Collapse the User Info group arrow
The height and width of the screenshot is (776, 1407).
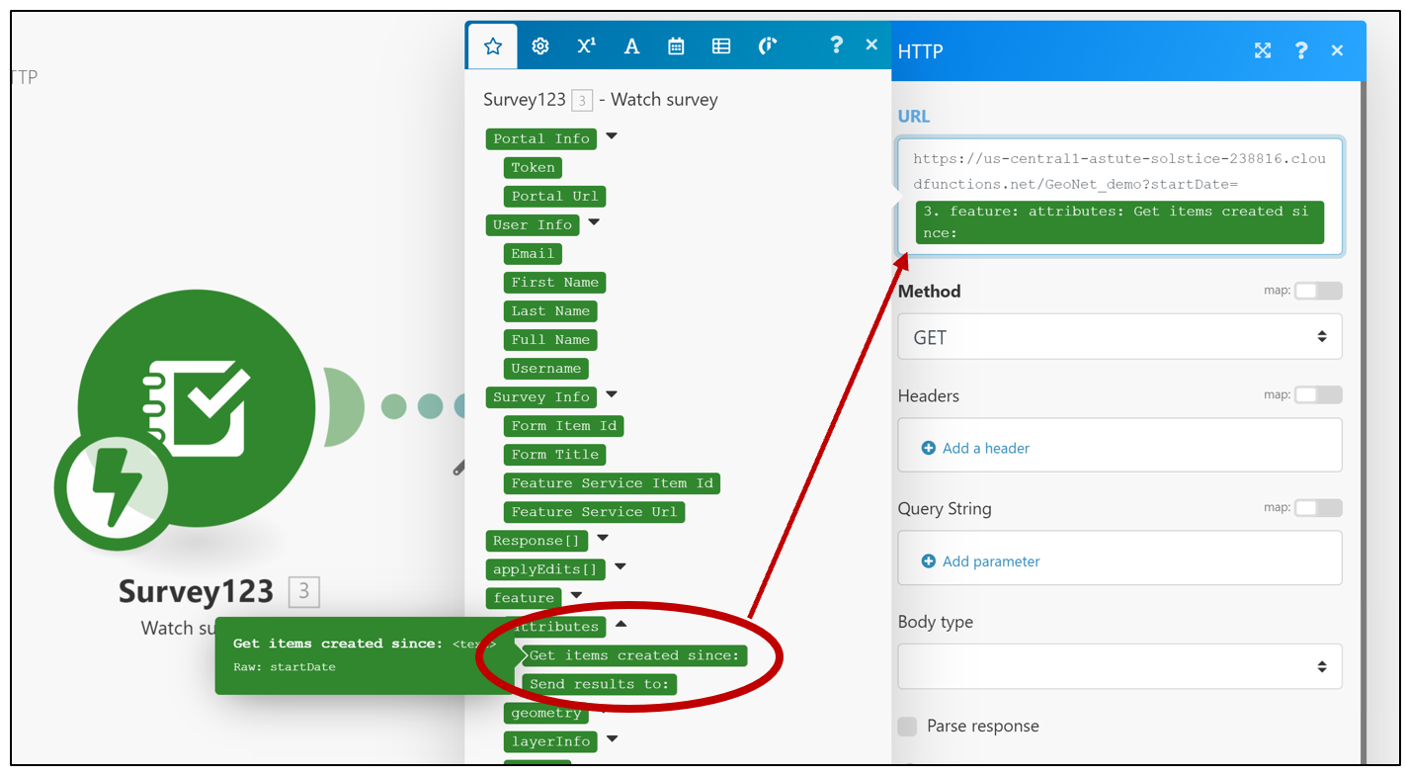594,222
